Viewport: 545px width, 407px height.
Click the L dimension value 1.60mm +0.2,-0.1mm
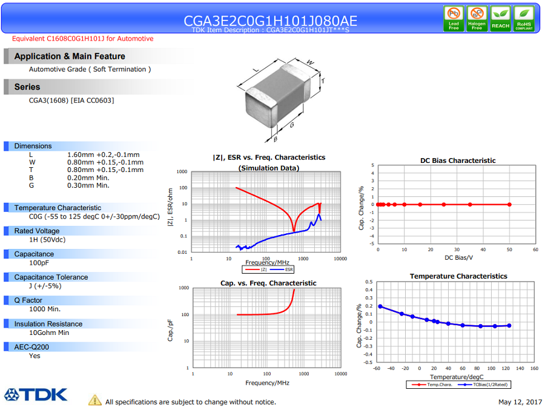tap(103, 154)
